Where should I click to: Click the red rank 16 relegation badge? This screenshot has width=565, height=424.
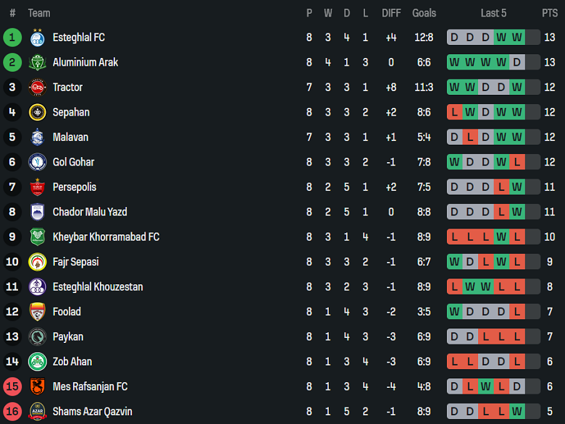[x=12, y=412]
